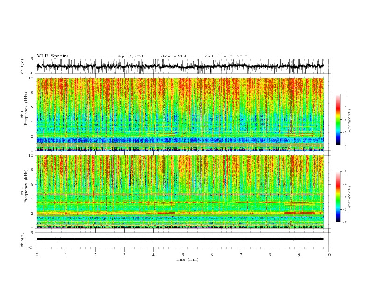Screen dimensions: 370x286
Task: Click the ch.2 frequency axis '10' tick
Action: click(31, 155)
